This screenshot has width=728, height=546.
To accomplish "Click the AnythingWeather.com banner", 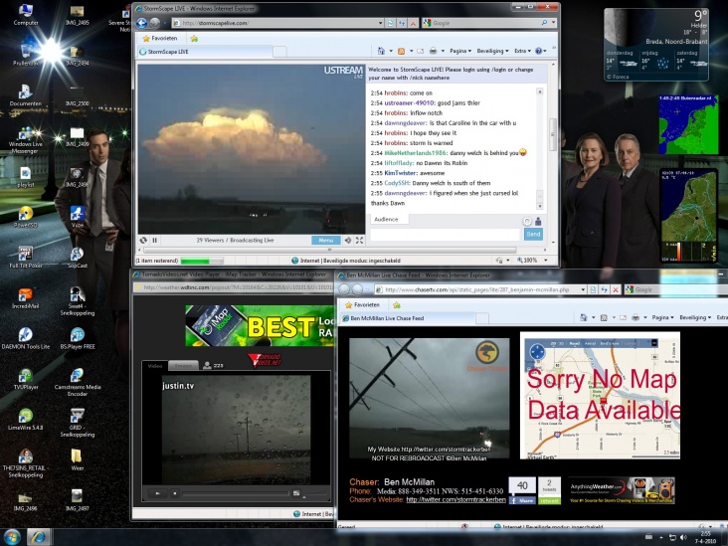I will [x=622, y=490].
